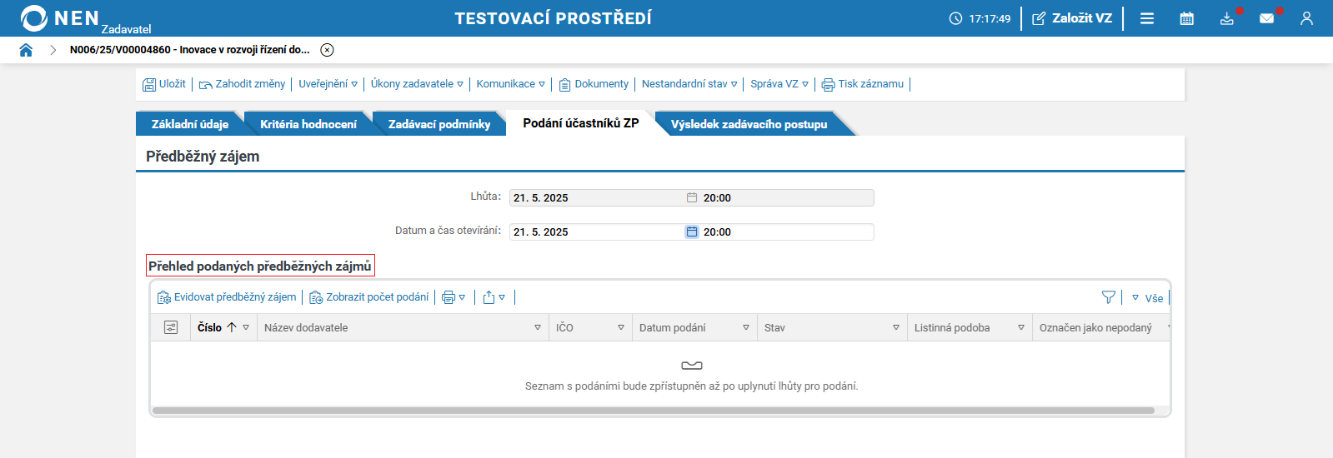
Task: Expand the Nestandardní stav dropdown
Action: (x=689, y=84)
